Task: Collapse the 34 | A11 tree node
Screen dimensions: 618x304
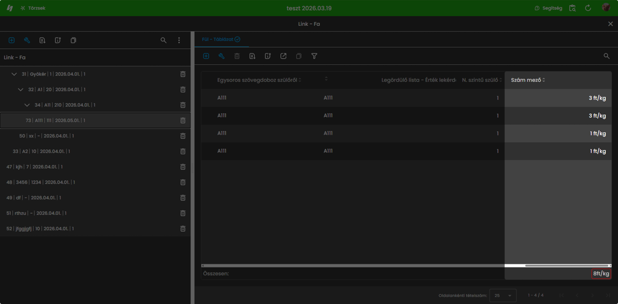Action: [27, 105]
